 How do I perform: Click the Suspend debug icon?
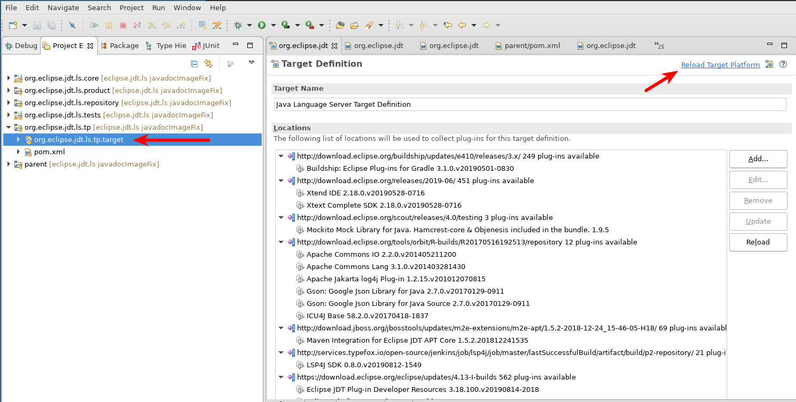(108, 25)
